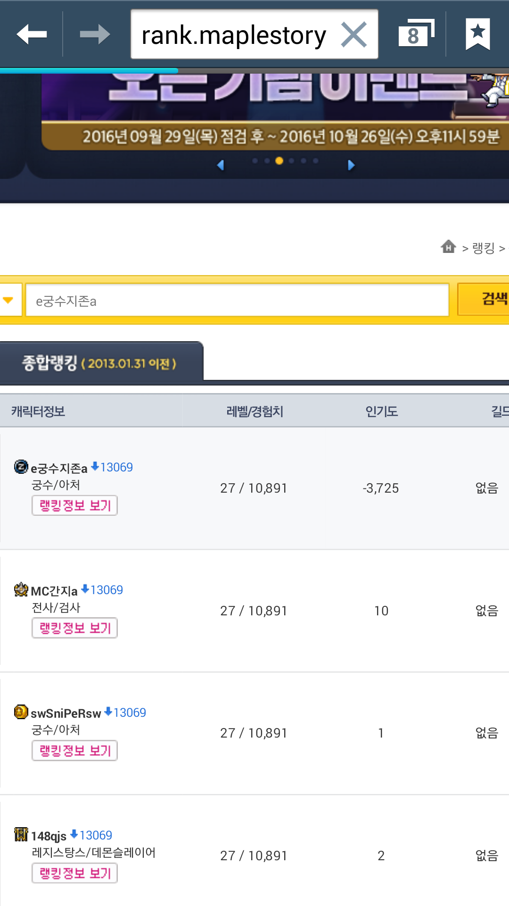Click the previous banner arrow
The image size is (509, 906).
[220, 165]
